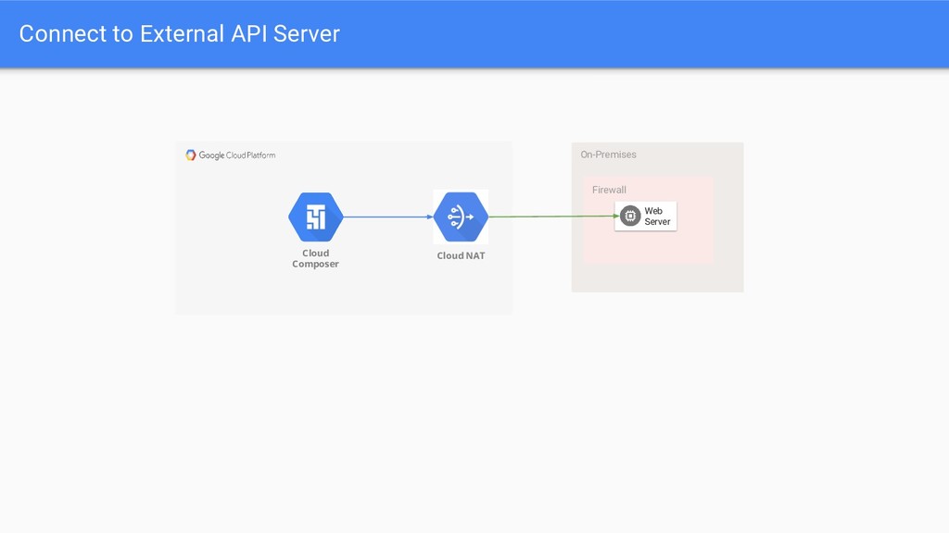
Task: Select the "Cloud Composer" label text
Action: 315,259
